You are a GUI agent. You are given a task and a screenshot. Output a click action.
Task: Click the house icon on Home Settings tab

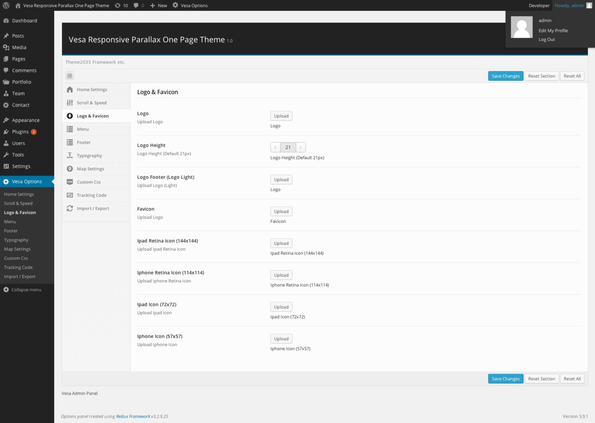pos(70,89)
